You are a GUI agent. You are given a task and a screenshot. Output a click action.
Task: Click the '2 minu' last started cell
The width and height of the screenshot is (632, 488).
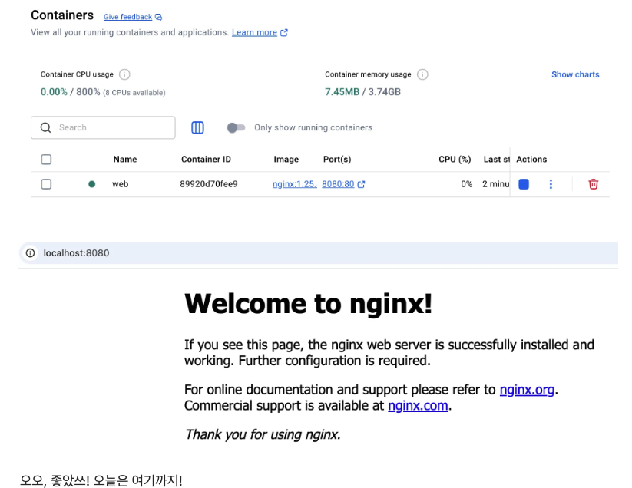click(496, 184)
